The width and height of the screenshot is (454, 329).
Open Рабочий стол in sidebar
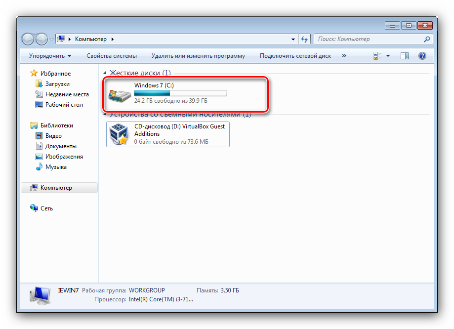[x=64, y=105]
